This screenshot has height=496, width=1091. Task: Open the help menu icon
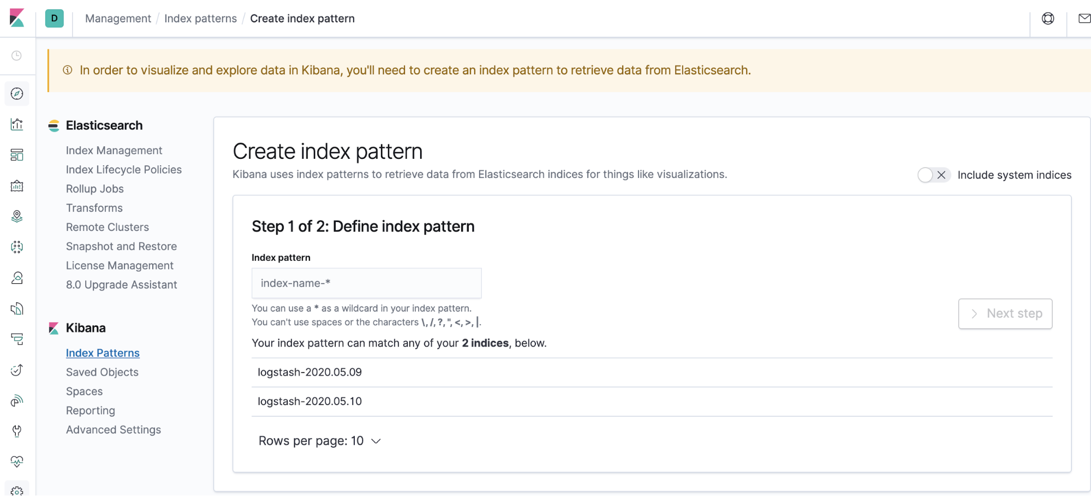click(1048, 19)
